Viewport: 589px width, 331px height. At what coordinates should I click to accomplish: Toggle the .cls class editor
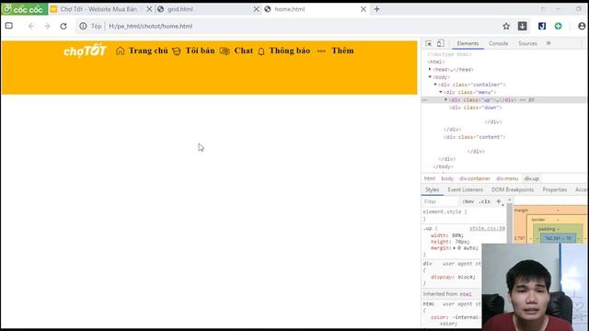[485, 202]
